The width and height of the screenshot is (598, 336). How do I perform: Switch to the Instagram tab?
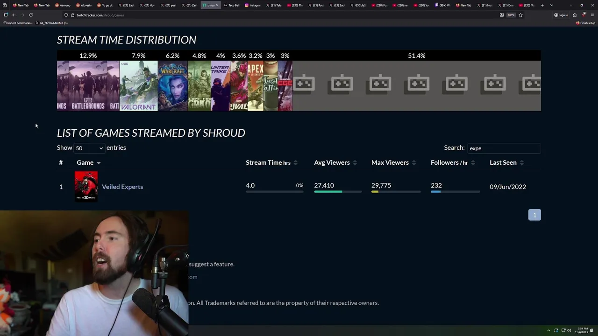pyautogui.click(x=252, y=5)
